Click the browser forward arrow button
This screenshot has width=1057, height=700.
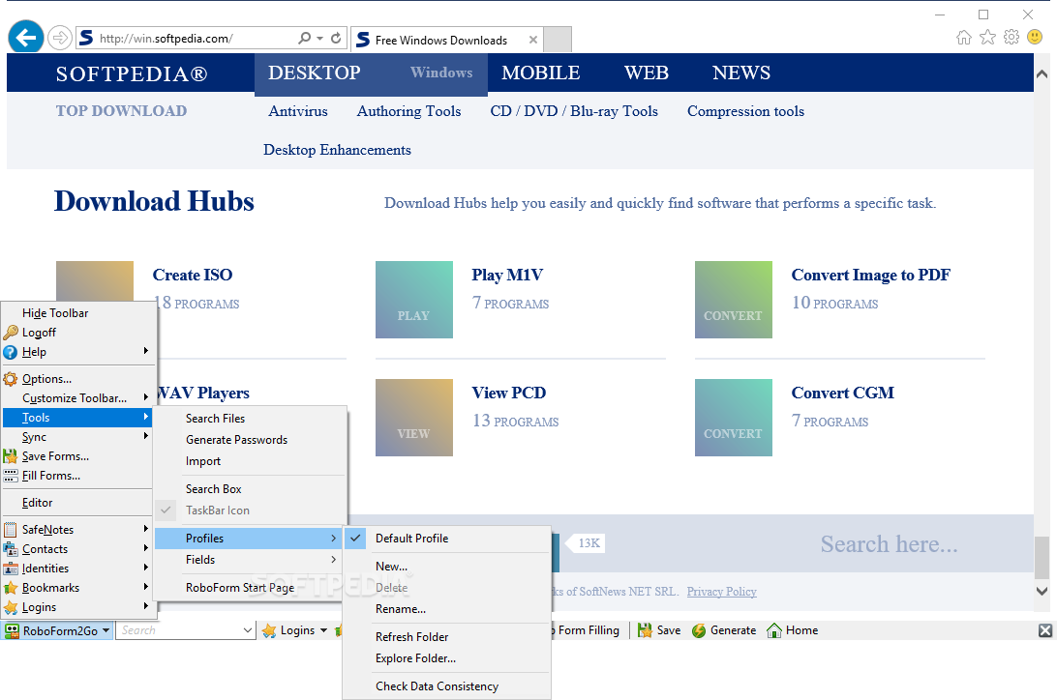pos(60,38)
